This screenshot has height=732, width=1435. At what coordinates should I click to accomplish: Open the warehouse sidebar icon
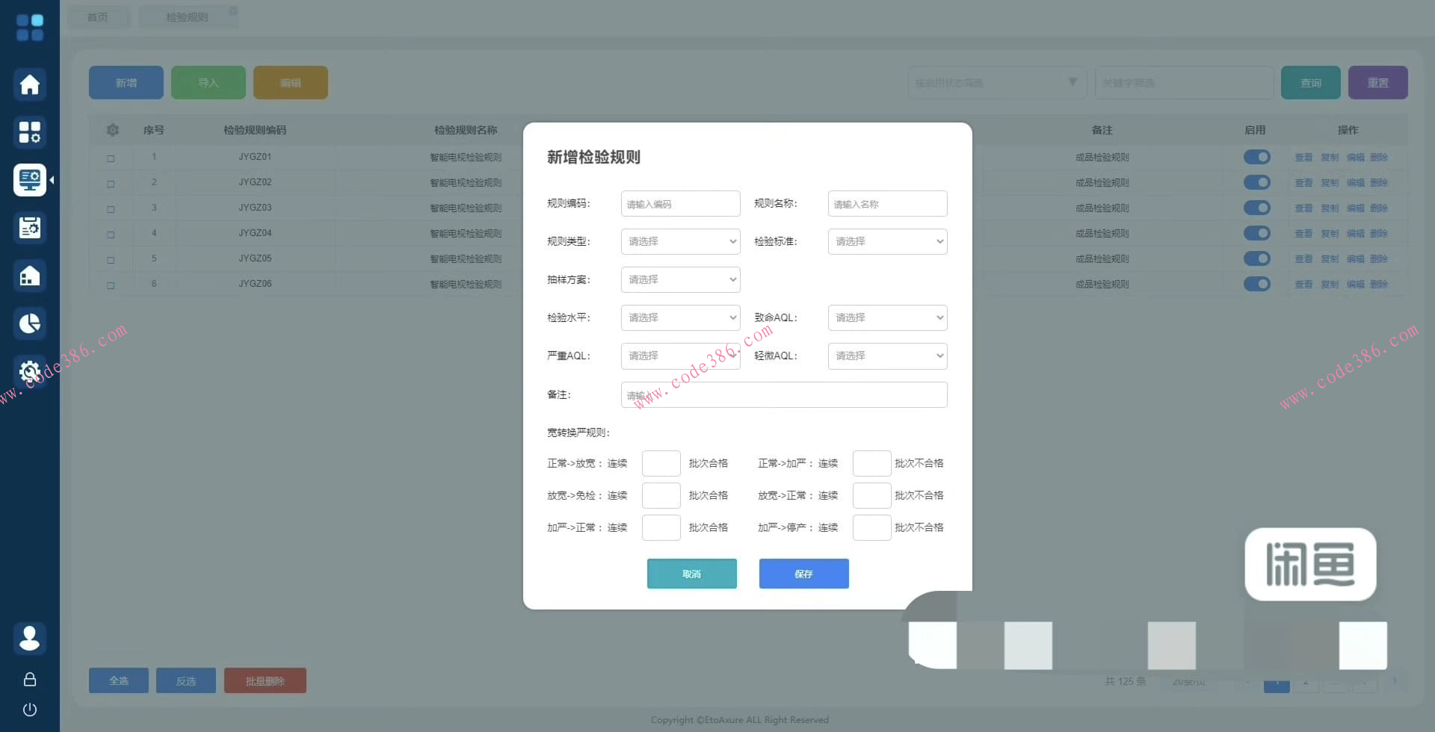[x=30, y=276]
